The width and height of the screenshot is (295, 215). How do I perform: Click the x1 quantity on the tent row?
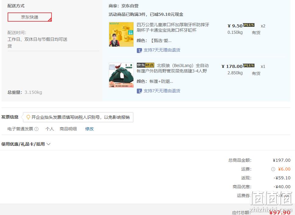click(263, 66)
